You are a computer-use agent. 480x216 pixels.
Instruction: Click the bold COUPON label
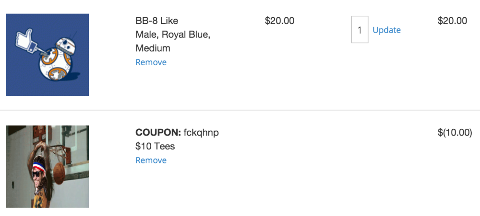coord(158,133)
